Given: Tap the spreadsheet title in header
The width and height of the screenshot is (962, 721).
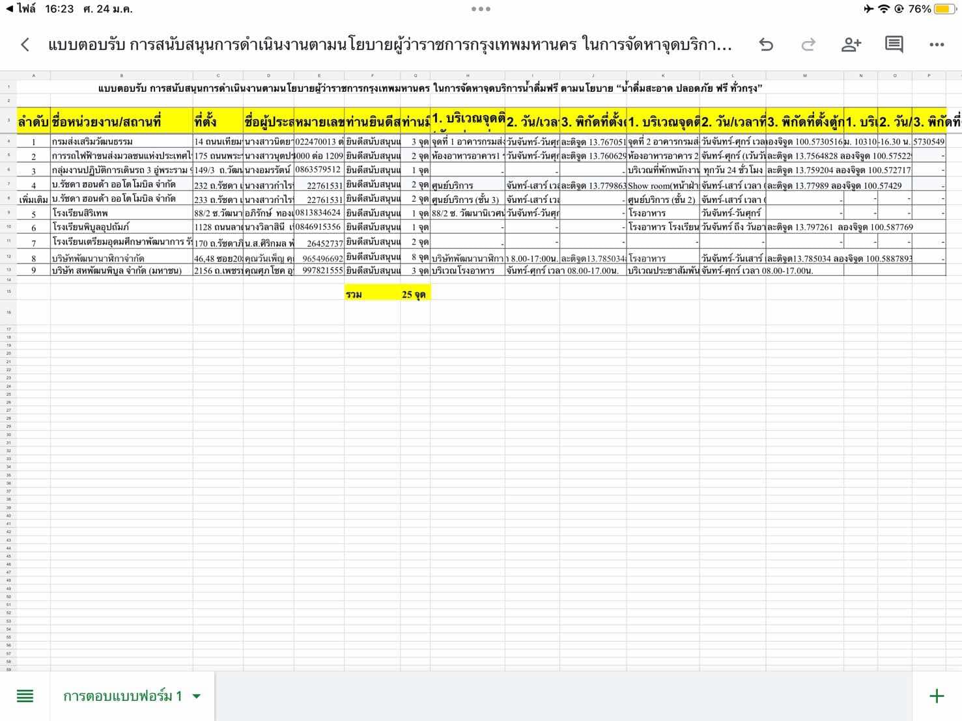Looking at the screenshot, I should click(x=389, y=44).
